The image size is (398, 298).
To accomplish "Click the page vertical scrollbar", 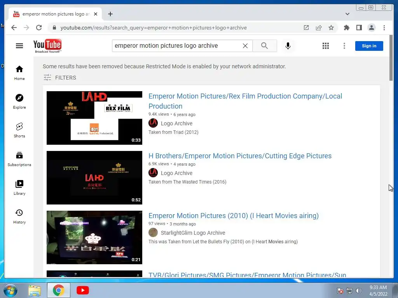I will pyautogui.click(x=391, y=58).
